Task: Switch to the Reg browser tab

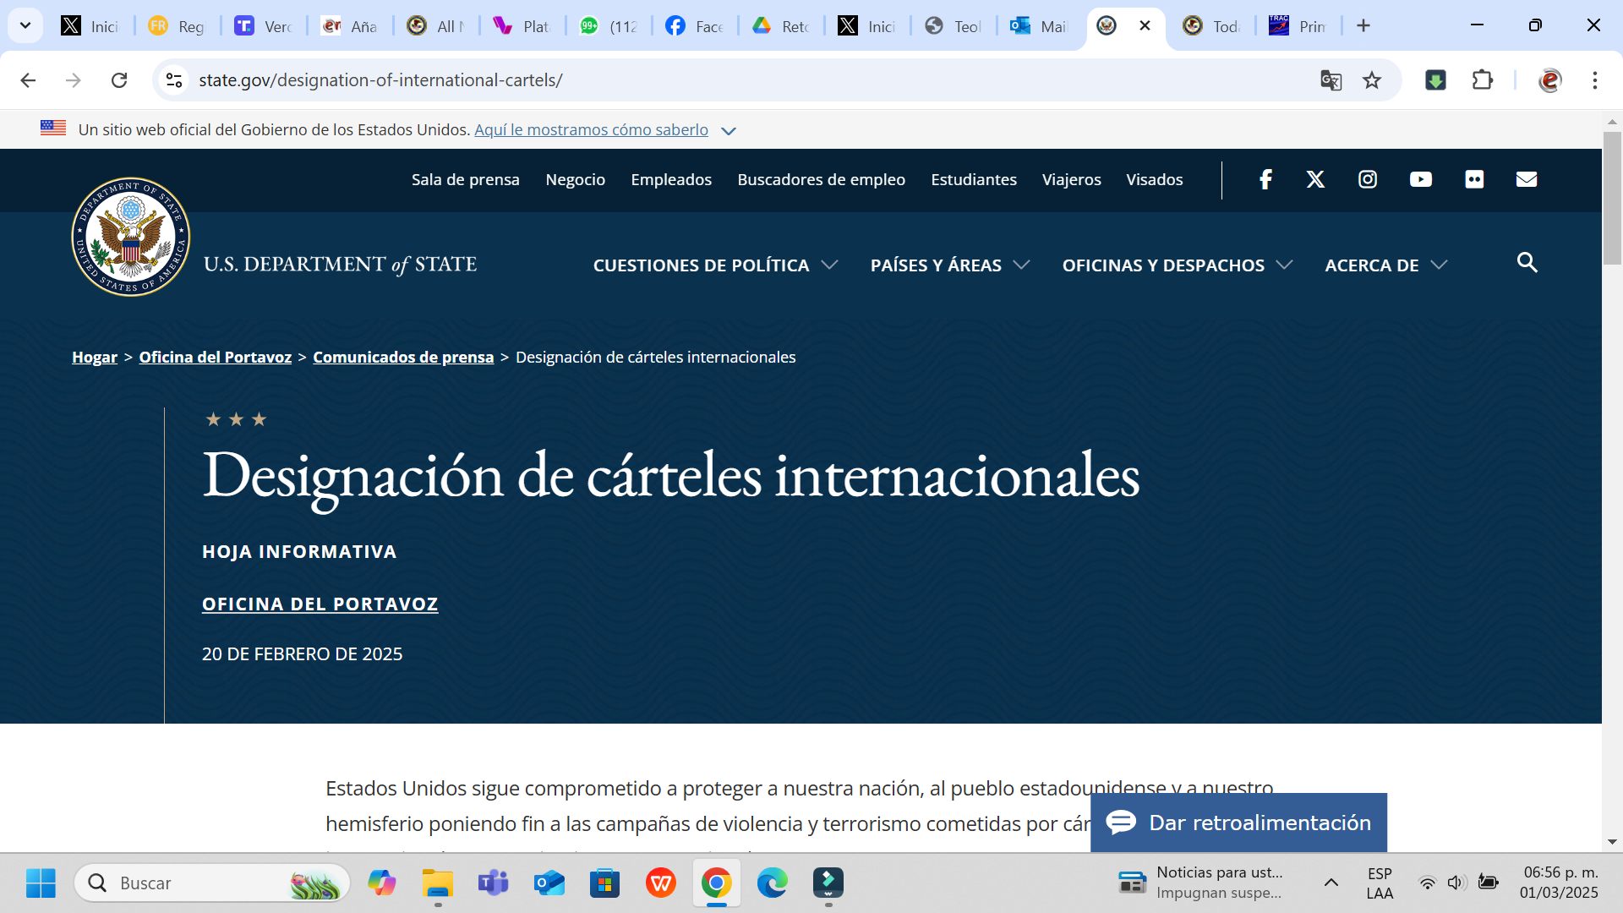Action: pos(178,25)
